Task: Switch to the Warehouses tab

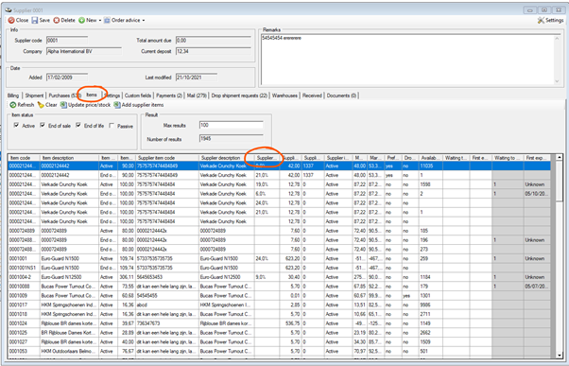Action: [284, 96]
